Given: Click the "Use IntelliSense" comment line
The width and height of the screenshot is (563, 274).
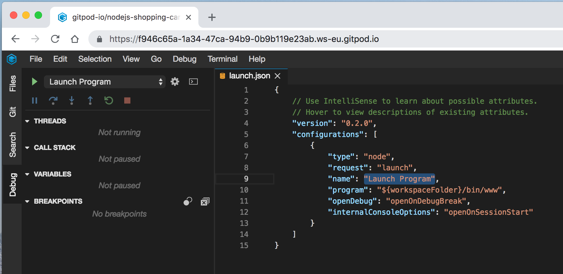Looking at the screenshot, I should [x=415, y=101].
